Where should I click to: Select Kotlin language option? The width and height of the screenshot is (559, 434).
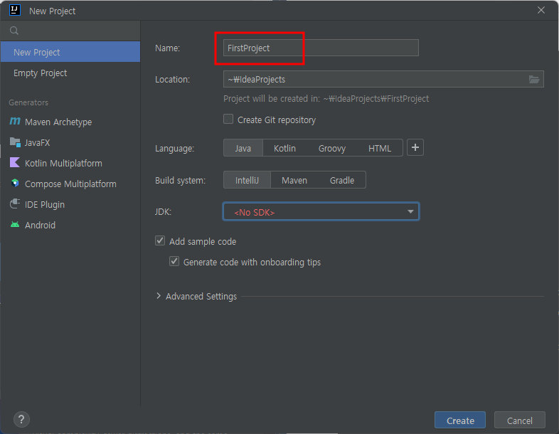(284, 148)
